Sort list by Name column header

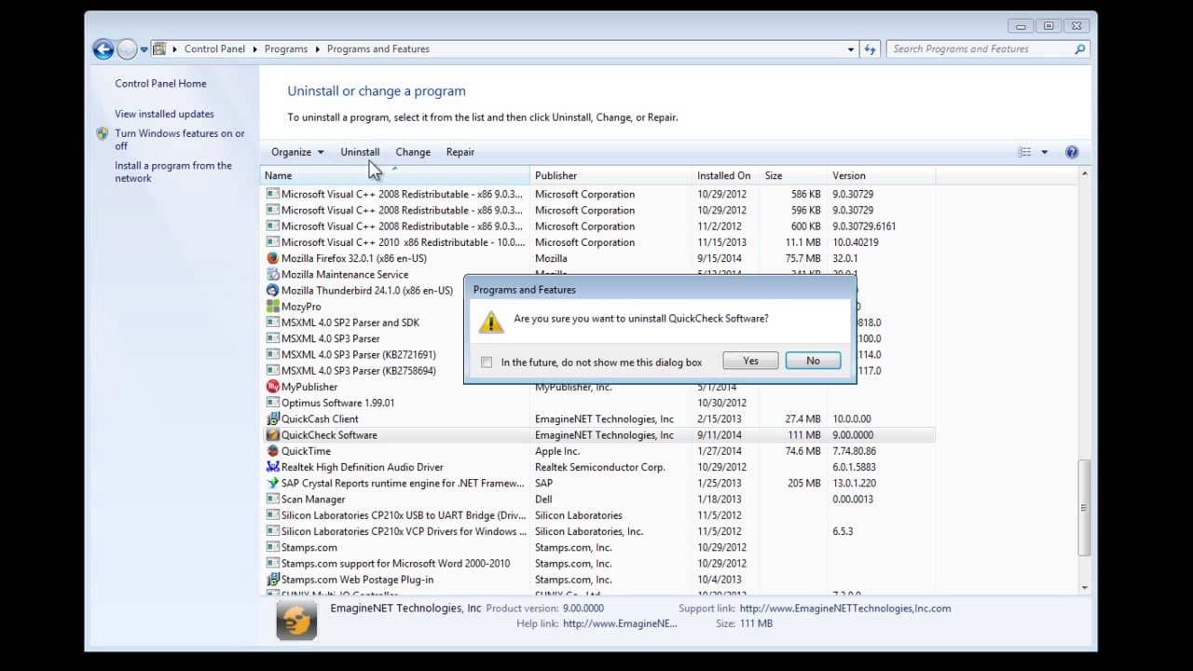point(394,175)
